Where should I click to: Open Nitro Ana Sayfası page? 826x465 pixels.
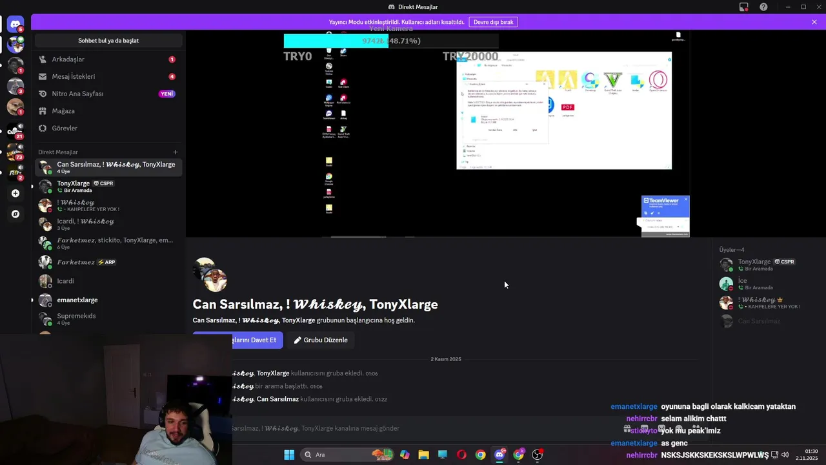(x=108, y=94)
